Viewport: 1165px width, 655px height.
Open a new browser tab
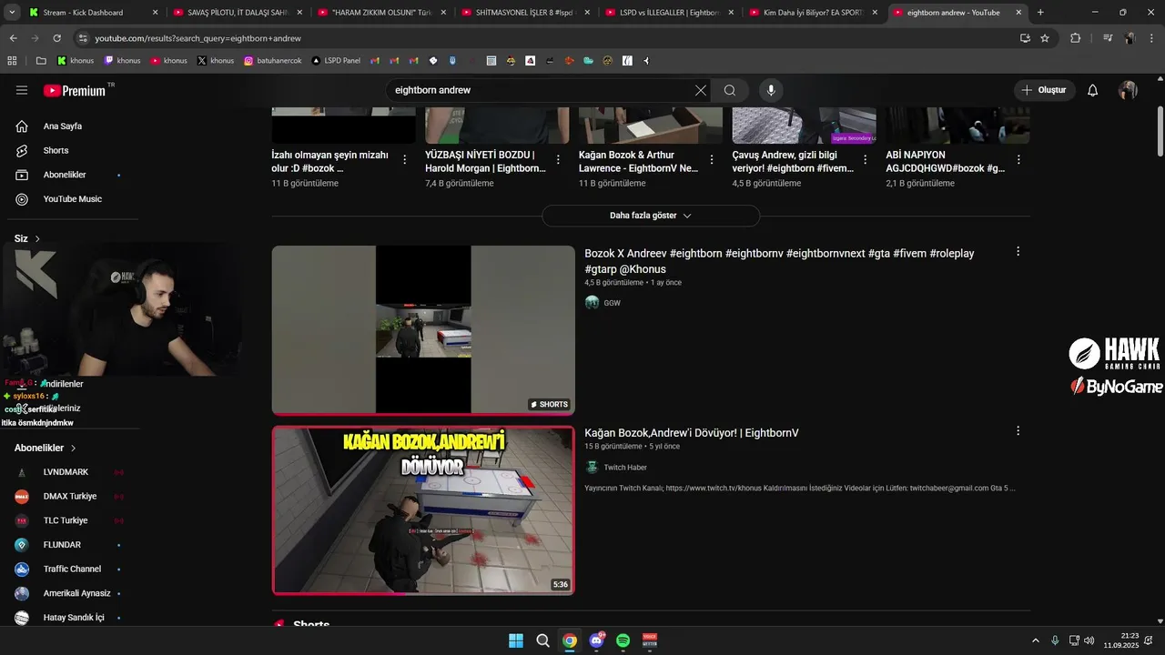[1040, 13]
